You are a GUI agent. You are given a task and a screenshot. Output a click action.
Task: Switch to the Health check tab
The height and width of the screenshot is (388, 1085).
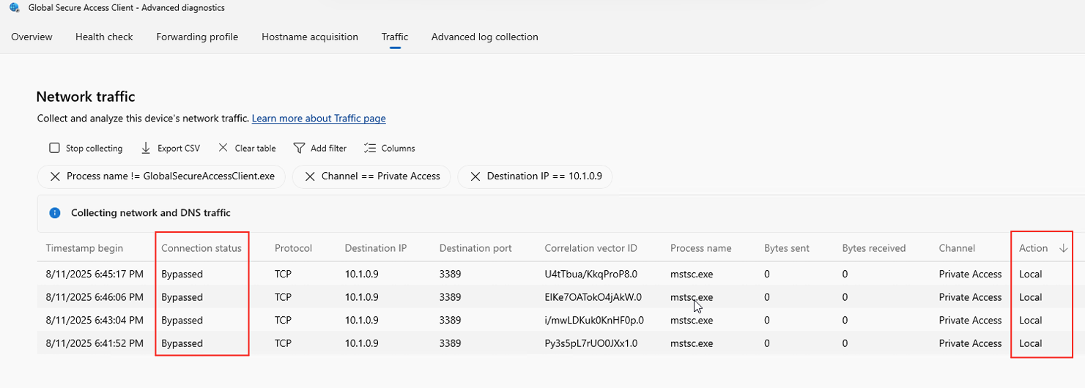[104, 37]
